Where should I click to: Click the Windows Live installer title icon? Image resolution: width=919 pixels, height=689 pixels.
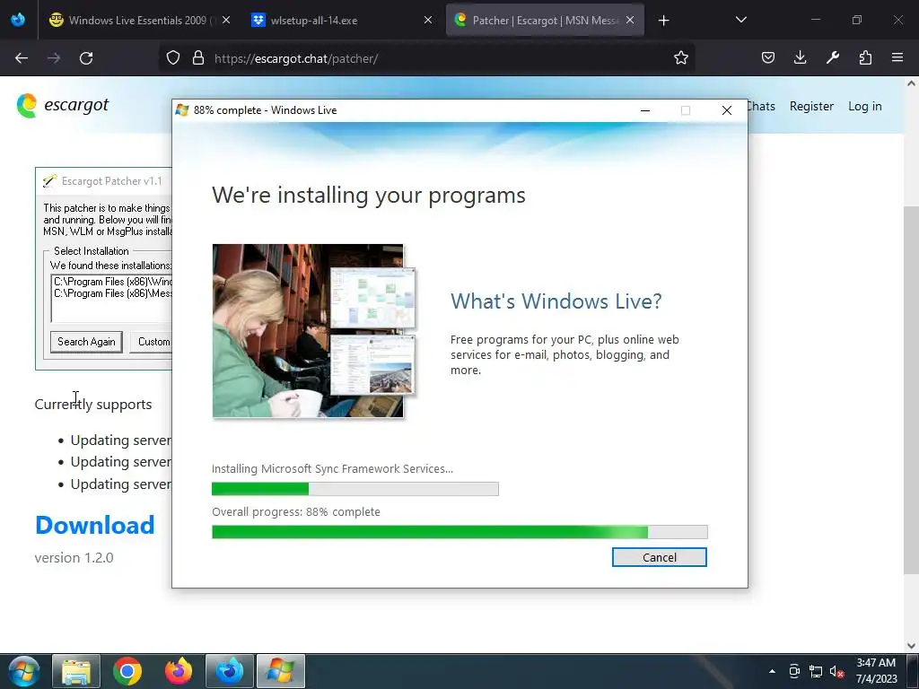coord(182,110)
